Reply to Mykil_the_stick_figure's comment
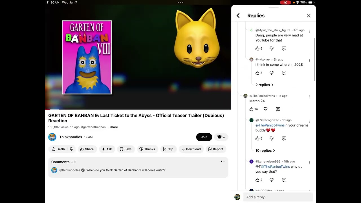Viewport: 361px width, 203px height. click(x=284, y=48)
